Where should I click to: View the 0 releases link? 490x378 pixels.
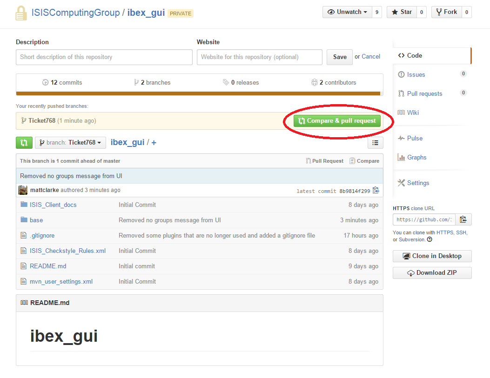coord(241,82)
